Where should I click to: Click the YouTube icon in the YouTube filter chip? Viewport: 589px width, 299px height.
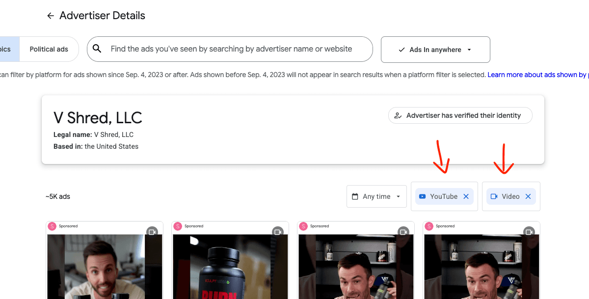tap(423, 196)
